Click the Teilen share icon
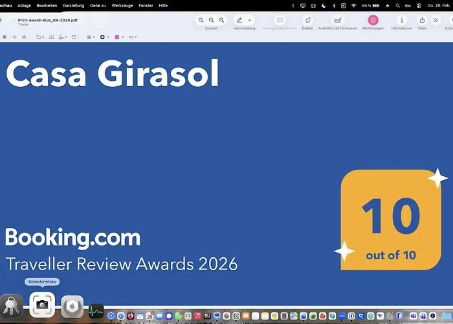This screenshot has width=453, height=324. [422, 20]
